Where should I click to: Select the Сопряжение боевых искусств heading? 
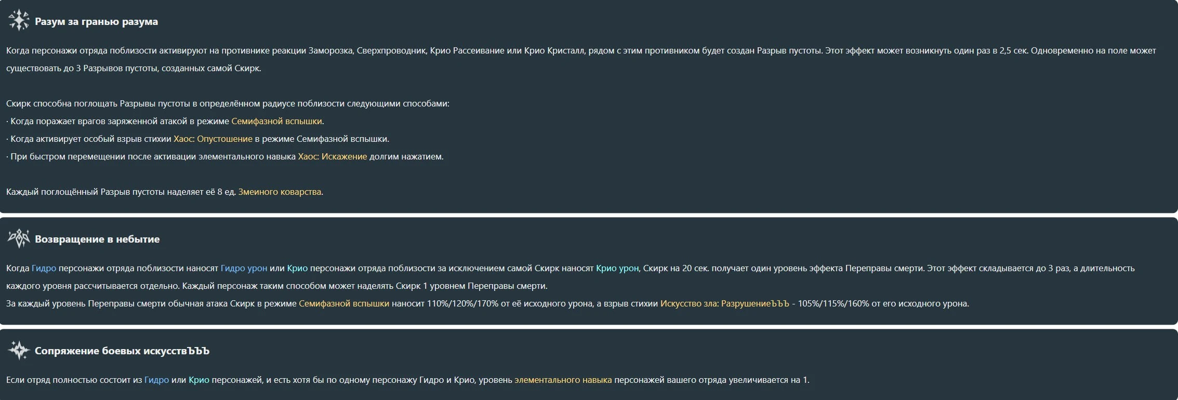click(x=122, y=351)
